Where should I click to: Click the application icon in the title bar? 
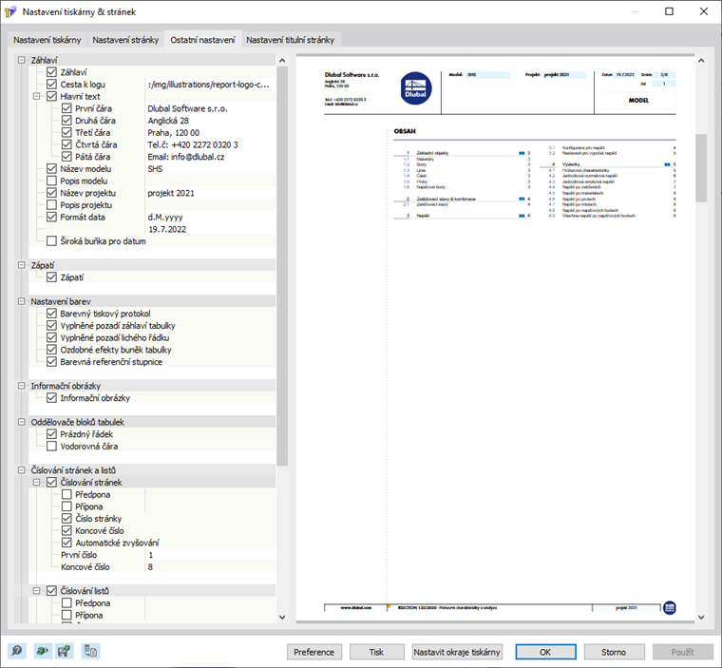[10, 11]
